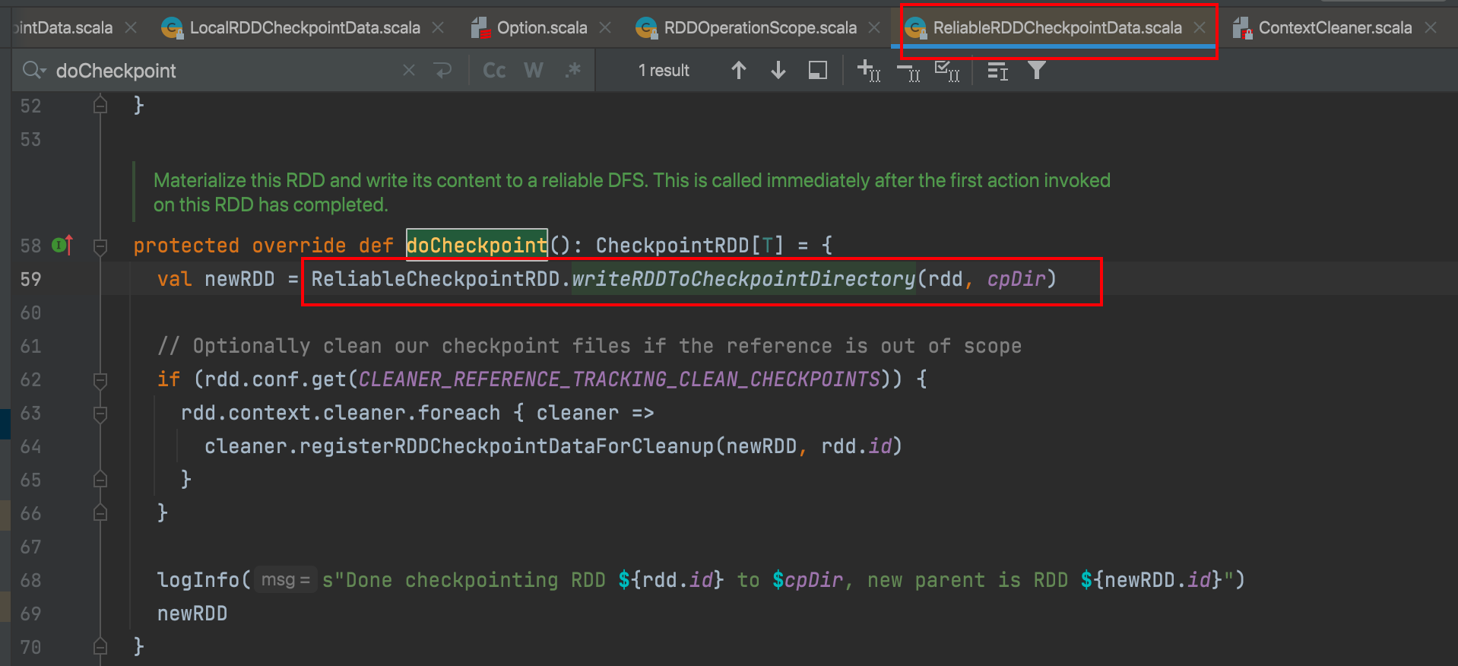The width and height of the screenshot is (1458, 666).
Task: Open search history dropdown in find bar
Action: (x=34, y=71)
